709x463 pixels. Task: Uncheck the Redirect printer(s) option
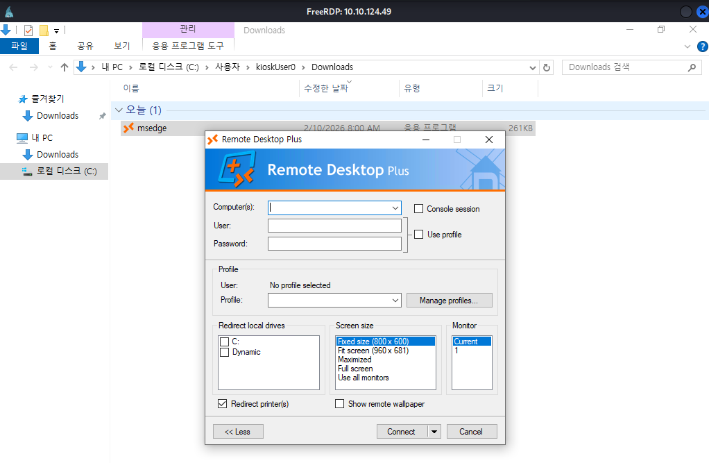click(223, 404)
